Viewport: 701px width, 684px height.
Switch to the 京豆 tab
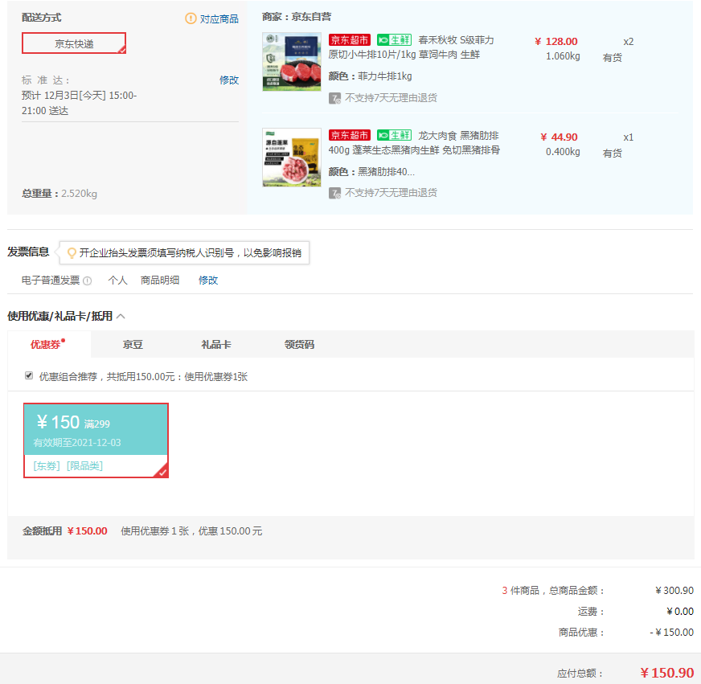click(133, 344)
